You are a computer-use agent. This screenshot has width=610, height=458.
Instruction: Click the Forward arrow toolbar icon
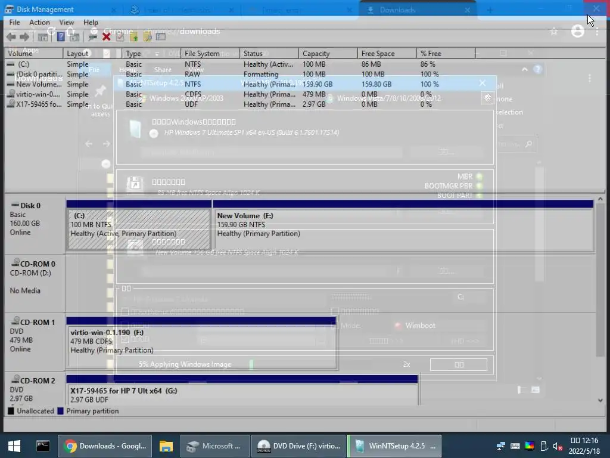pyautogui.click(x=24, y=37)
